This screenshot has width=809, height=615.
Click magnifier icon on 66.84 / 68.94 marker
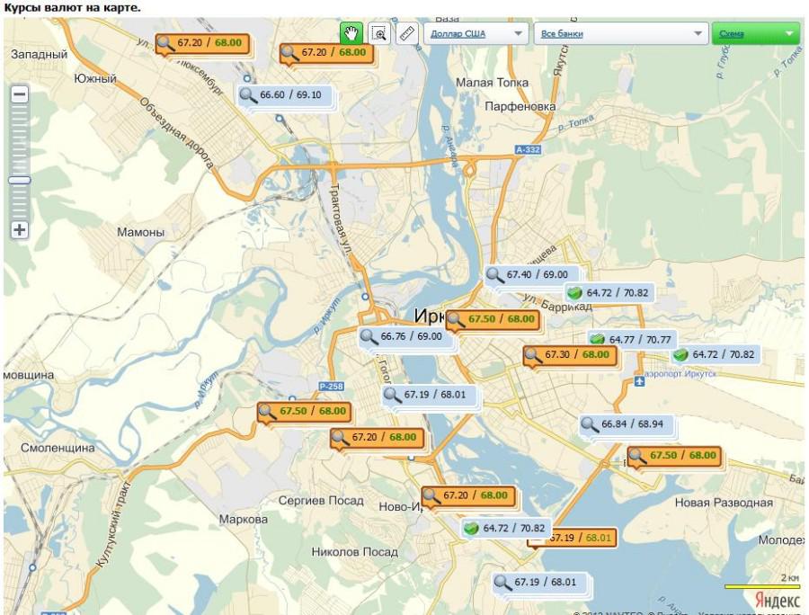tap(590, 423)
